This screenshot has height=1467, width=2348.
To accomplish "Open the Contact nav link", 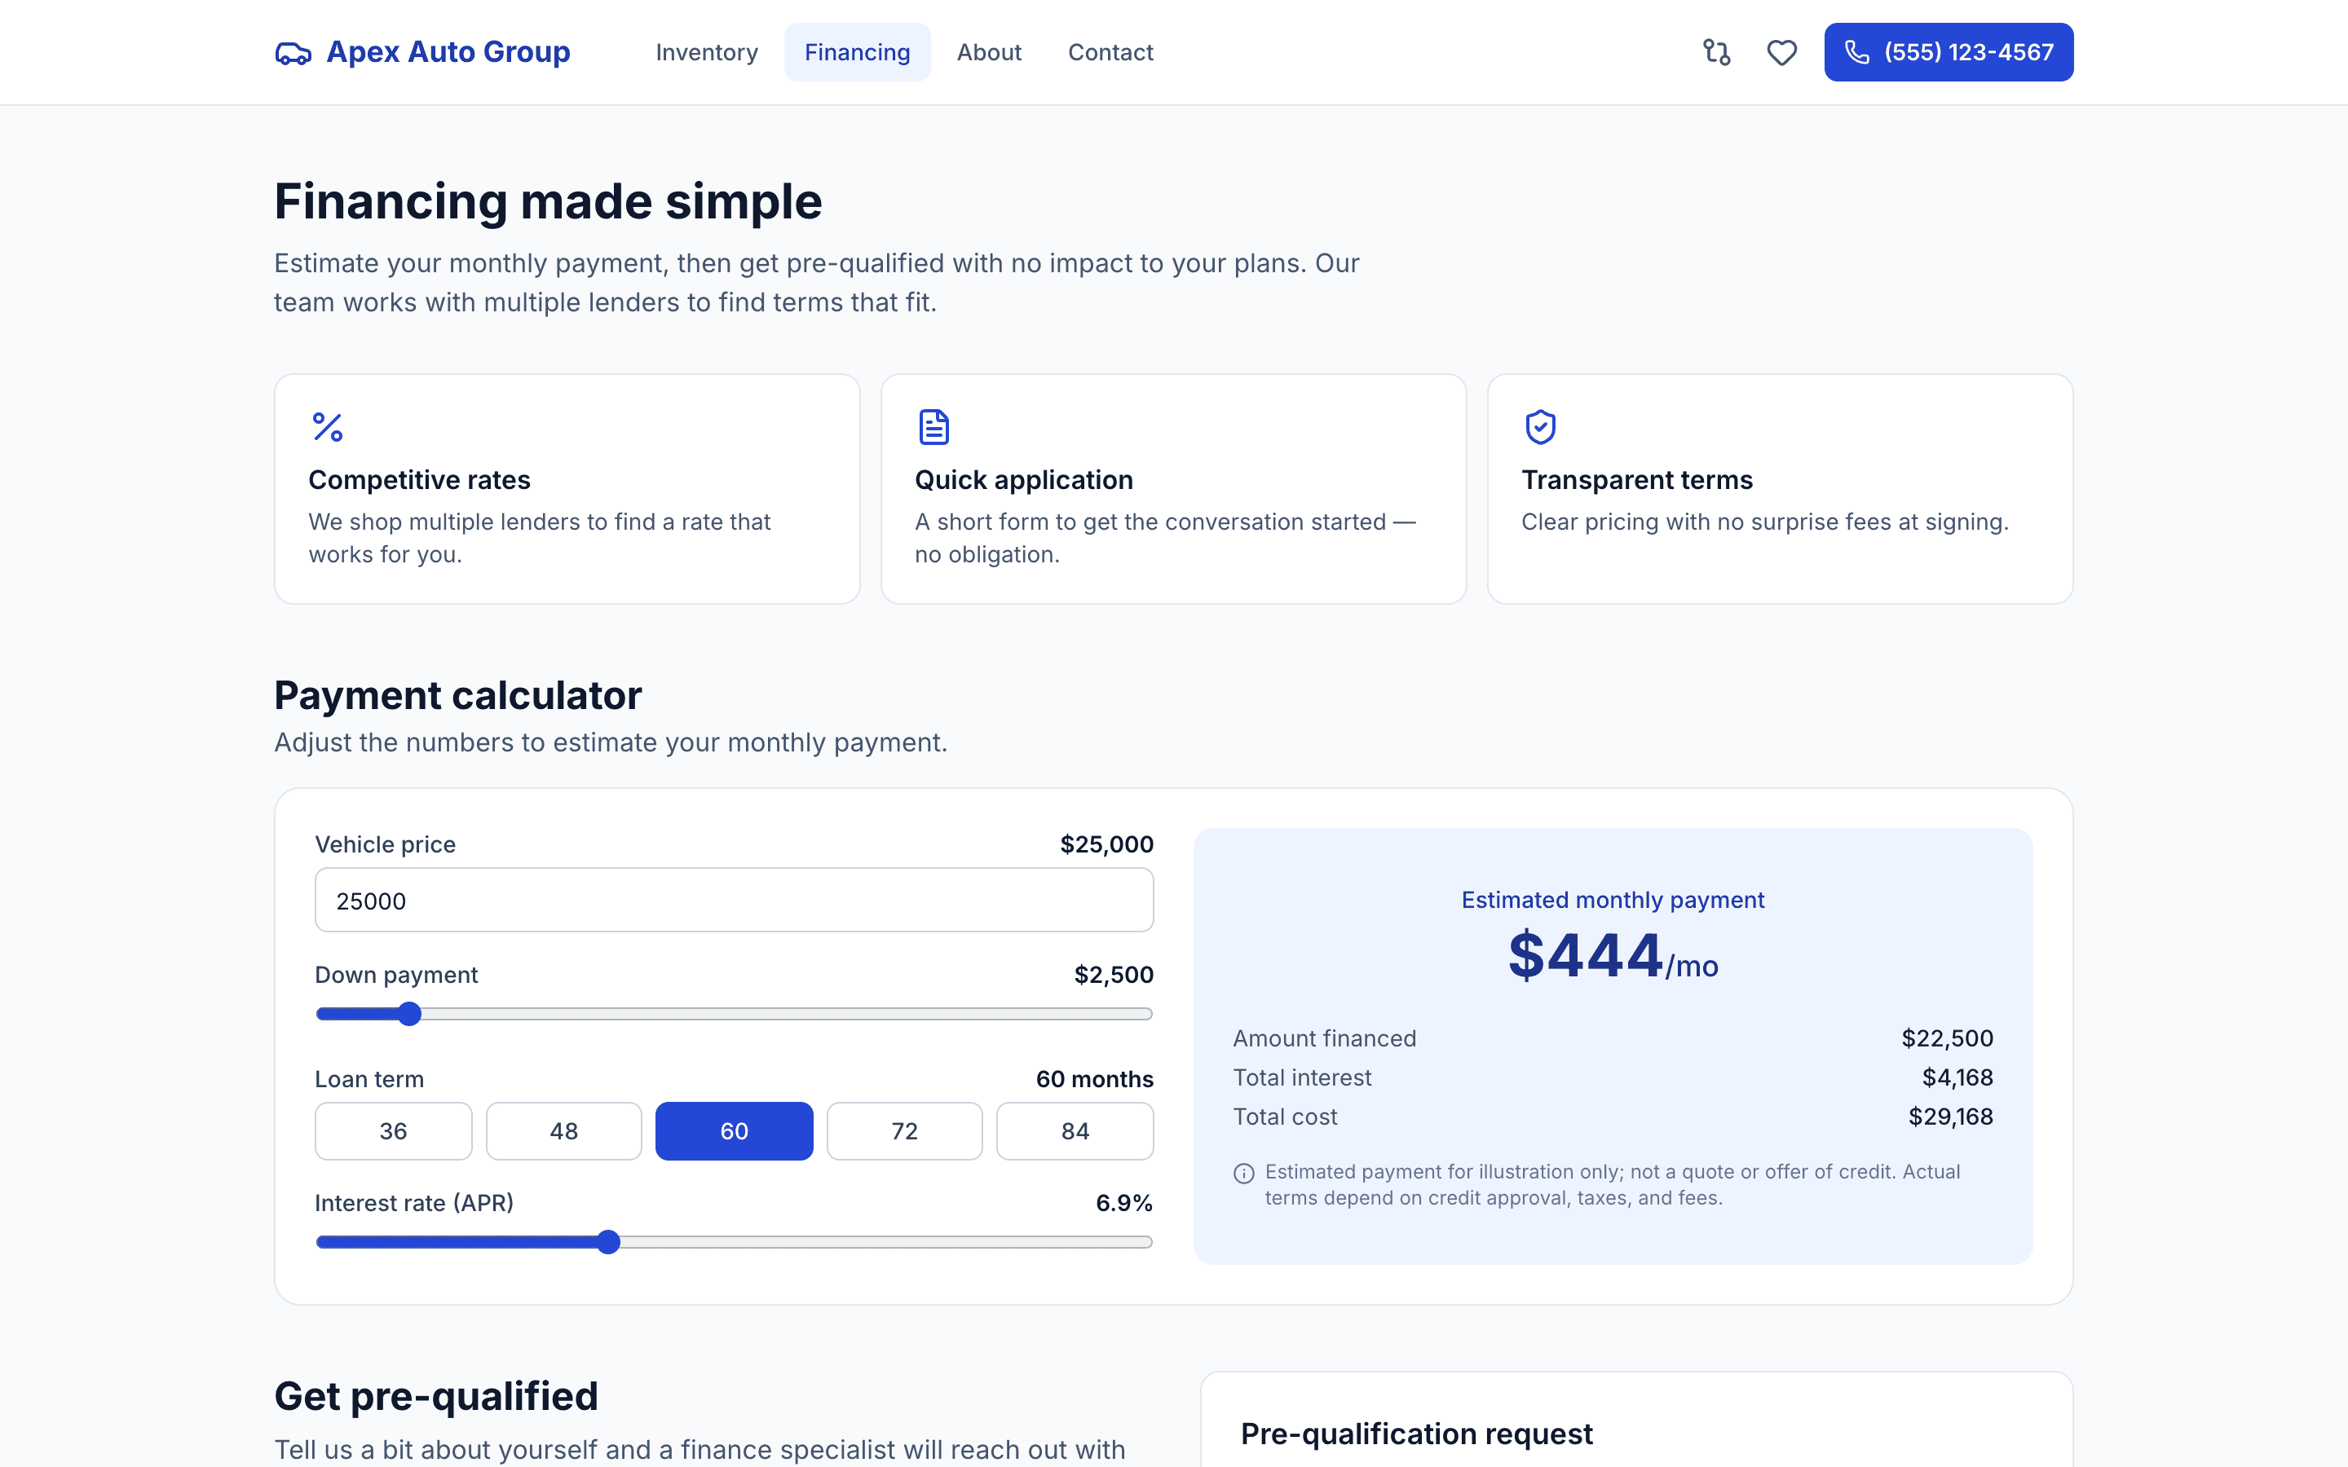I will (1110, 52).
